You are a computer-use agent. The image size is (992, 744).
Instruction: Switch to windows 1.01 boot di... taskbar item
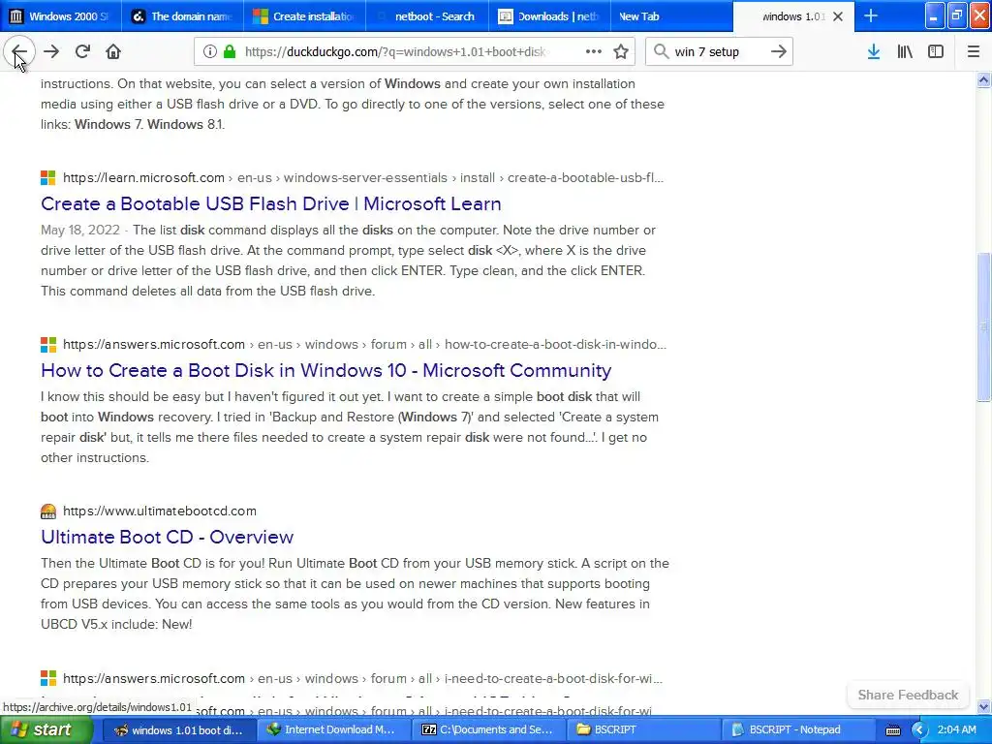178,729
